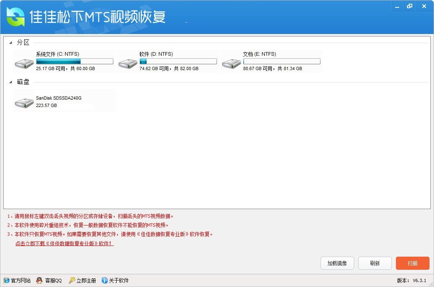Open the 官方网站 link

[21, 280]
